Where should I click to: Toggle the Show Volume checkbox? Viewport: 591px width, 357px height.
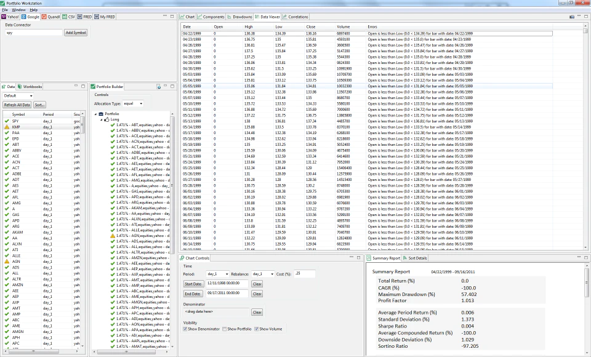coord(256,329)
